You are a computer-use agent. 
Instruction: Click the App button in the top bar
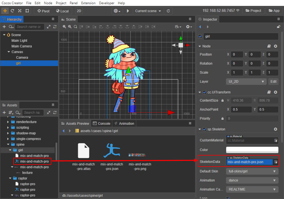pyautogui.click(x=274, y=11)
